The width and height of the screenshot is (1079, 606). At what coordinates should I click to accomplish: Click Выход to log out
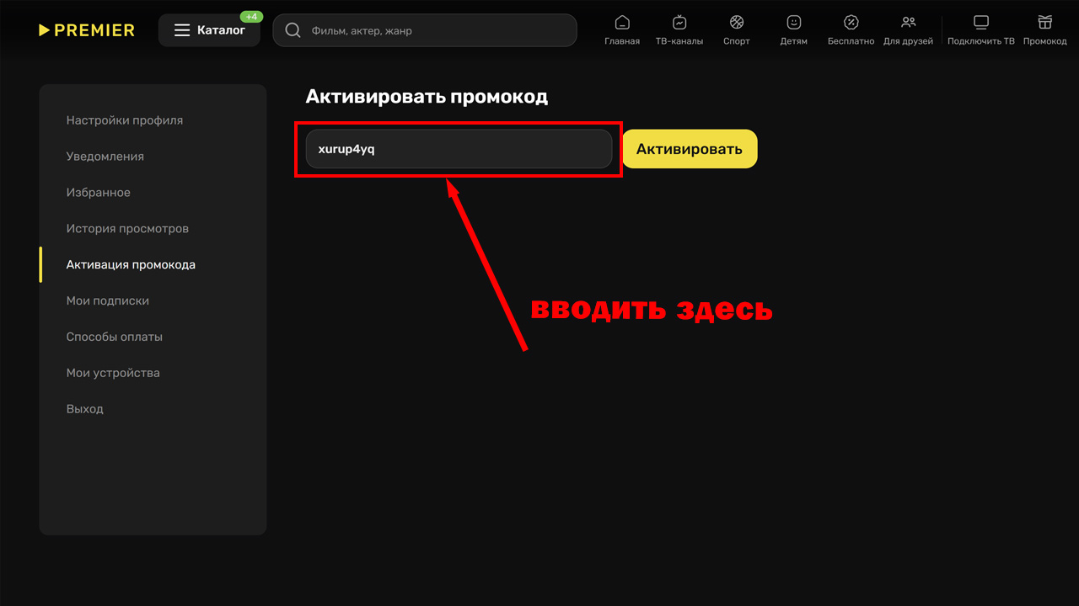tap(85, 409)
